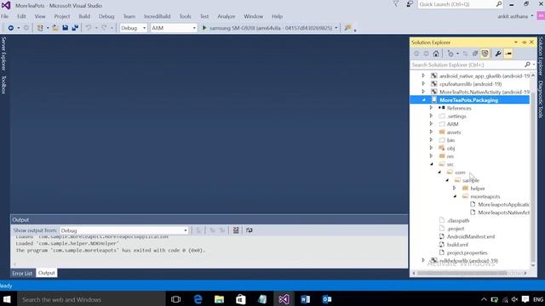Open the Analyze menu
545x306 pixels.
point(227,16)
